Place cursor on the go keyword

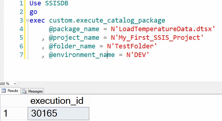tap(33, 12)
